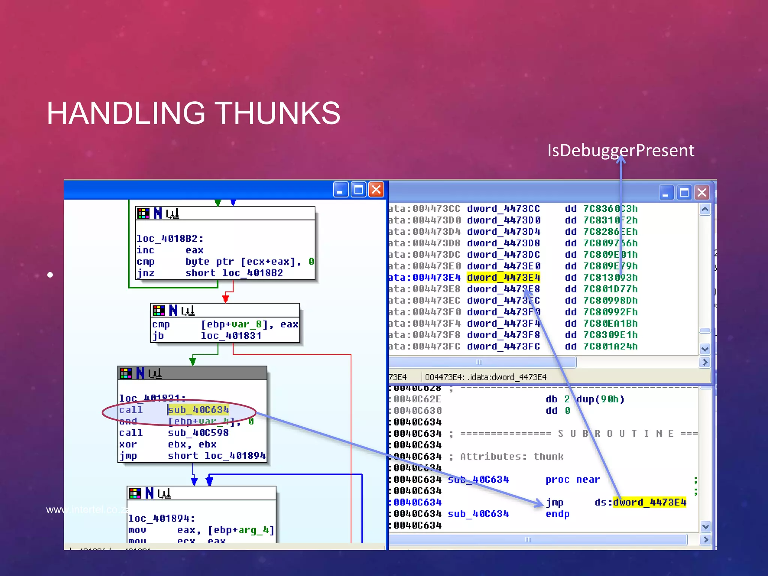Maximize the disassembly listing window

pyautogui.click(x=684, y=193)
